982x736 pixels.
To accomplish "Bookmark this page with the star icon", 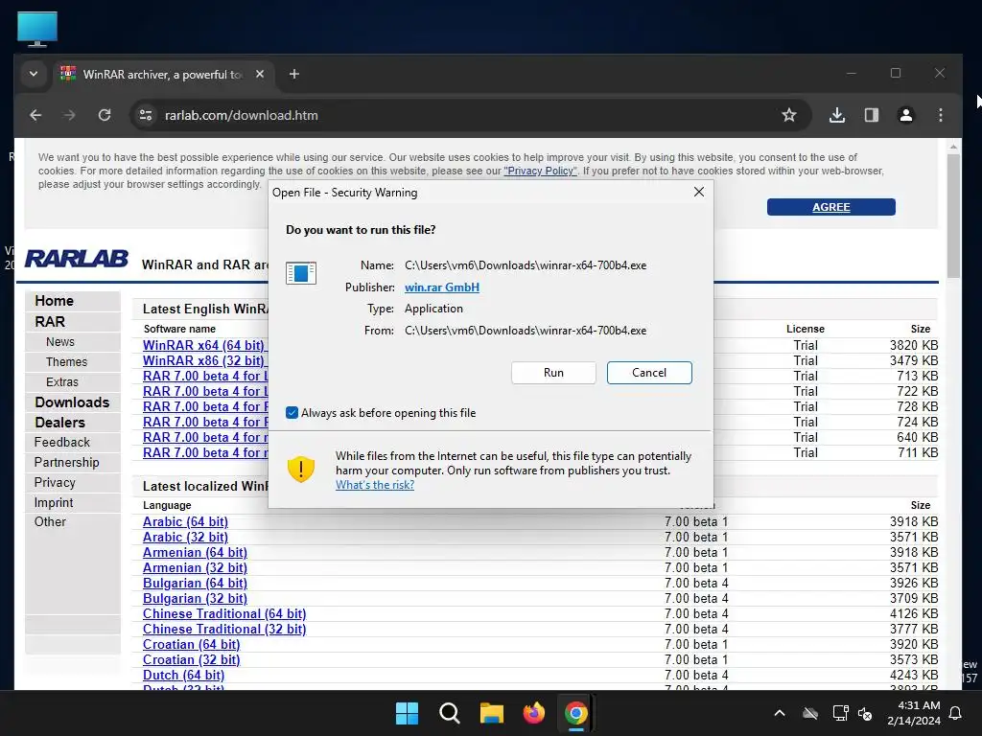I will click(789, 115).
